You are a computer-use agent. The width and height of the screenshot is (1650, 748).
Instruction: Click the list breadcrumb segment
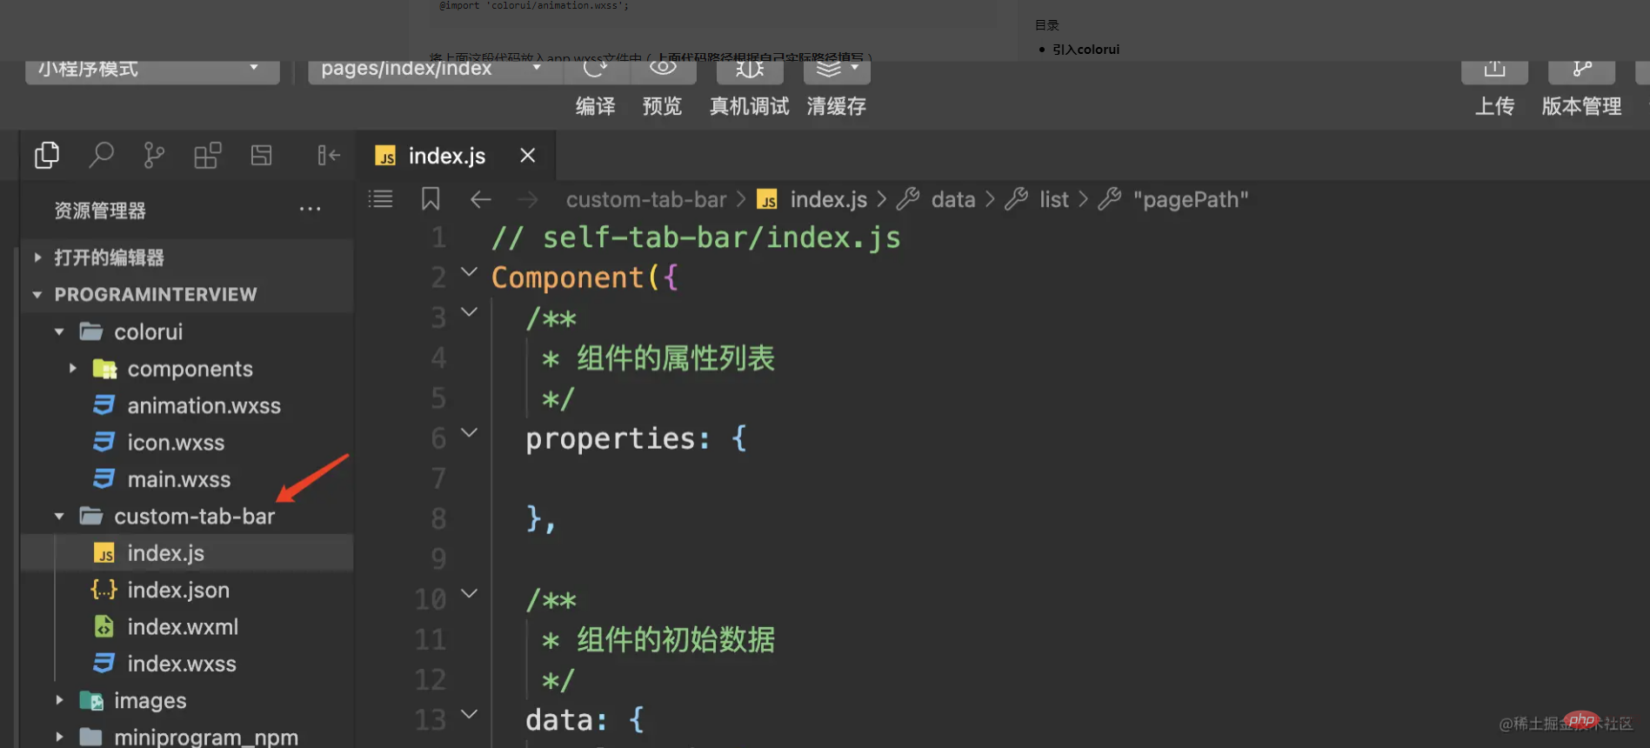click(x=1054, y=200)
